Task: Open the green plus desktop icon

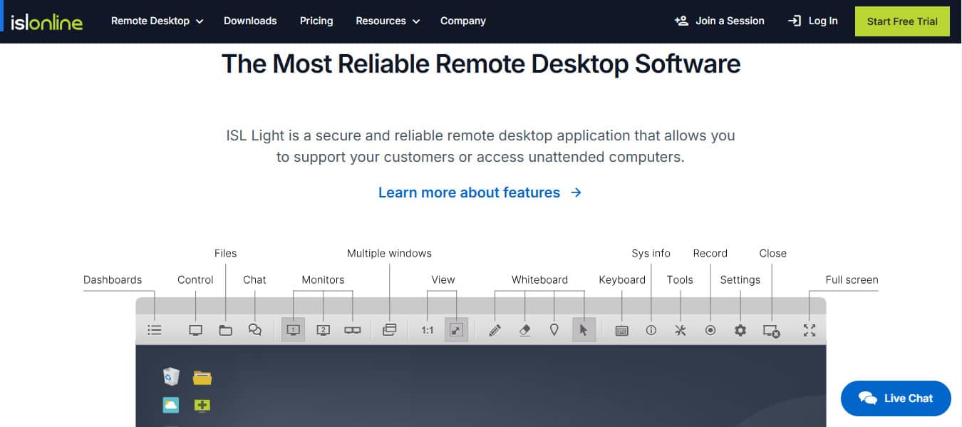Action: [202, 405]
